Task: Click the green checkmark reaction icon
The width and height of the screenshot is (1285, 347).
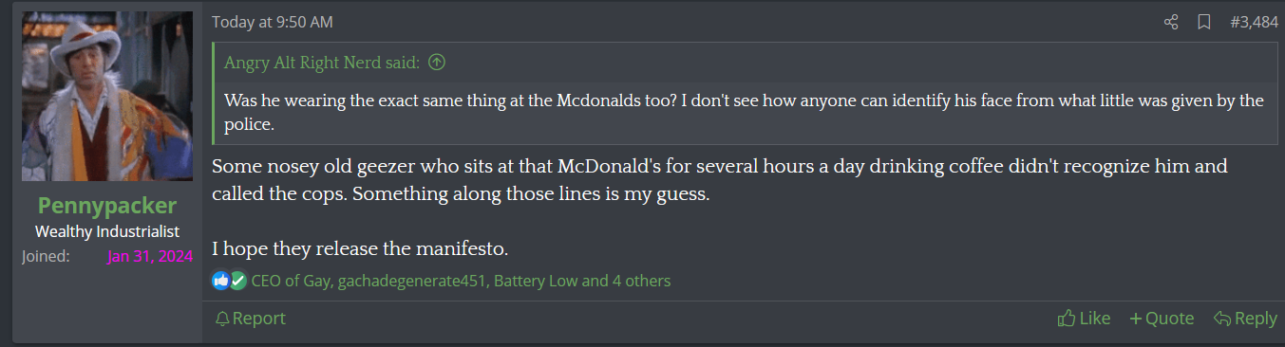Action: click(237, 281)
